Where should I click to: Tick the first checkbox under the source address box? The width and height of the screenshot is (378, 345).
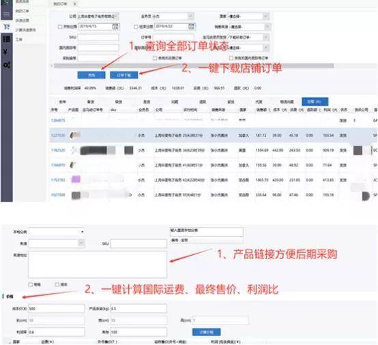[x=31, y=284]
